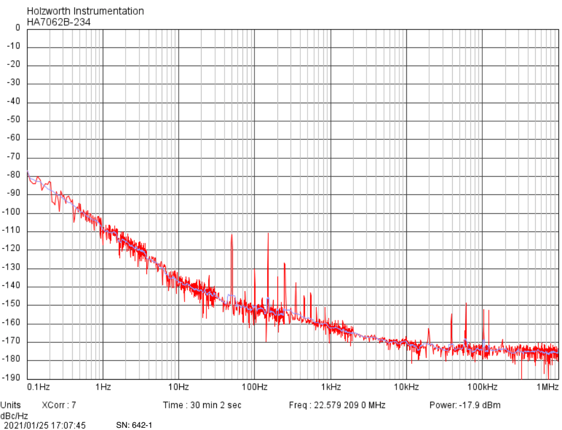Screen dimensions: 562x430
Task: Click the '1Hz' x-axis label
Action: (103, 387)
